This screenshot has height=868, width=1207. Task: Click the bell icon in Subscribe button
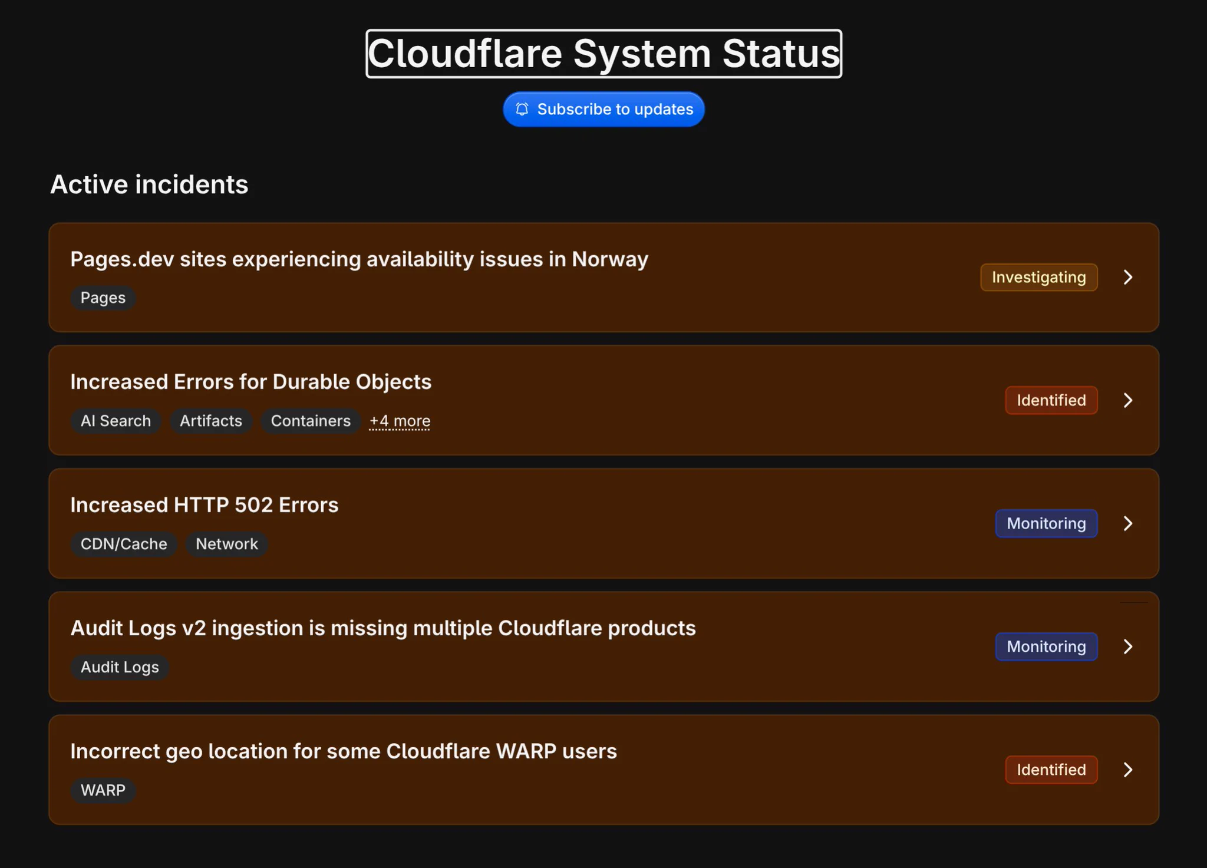[522, 109]
